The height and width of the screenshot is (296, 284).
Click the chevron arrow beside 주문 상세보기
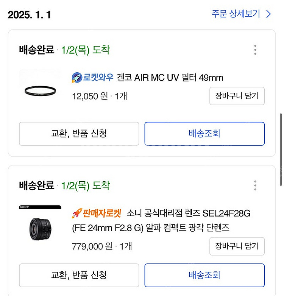point(268,14)
